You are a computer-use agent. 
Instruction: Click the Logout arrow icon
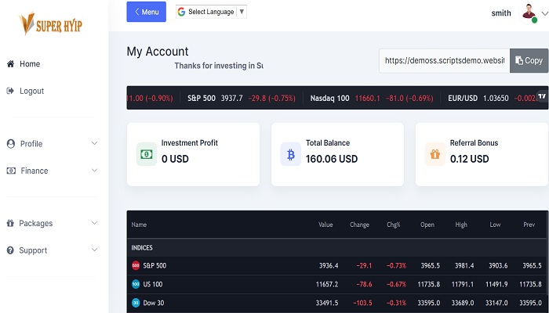tap(10, 91)
